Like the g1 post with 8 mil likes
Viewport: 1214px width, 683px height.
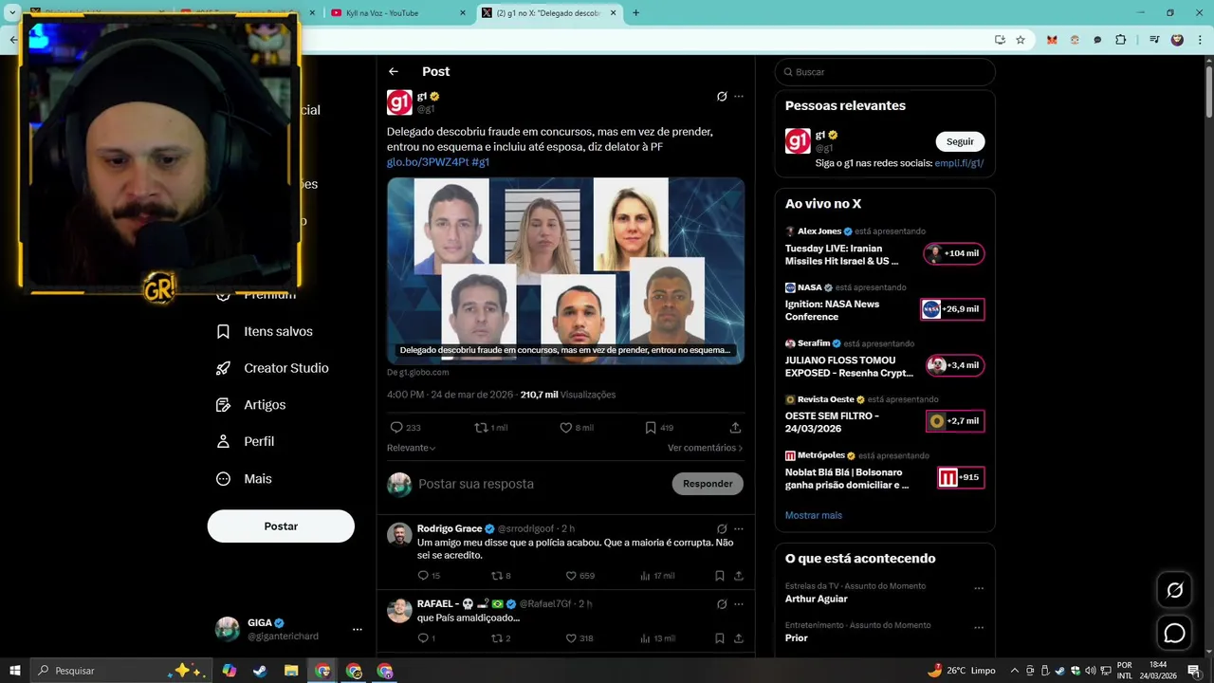click(576, 428)
